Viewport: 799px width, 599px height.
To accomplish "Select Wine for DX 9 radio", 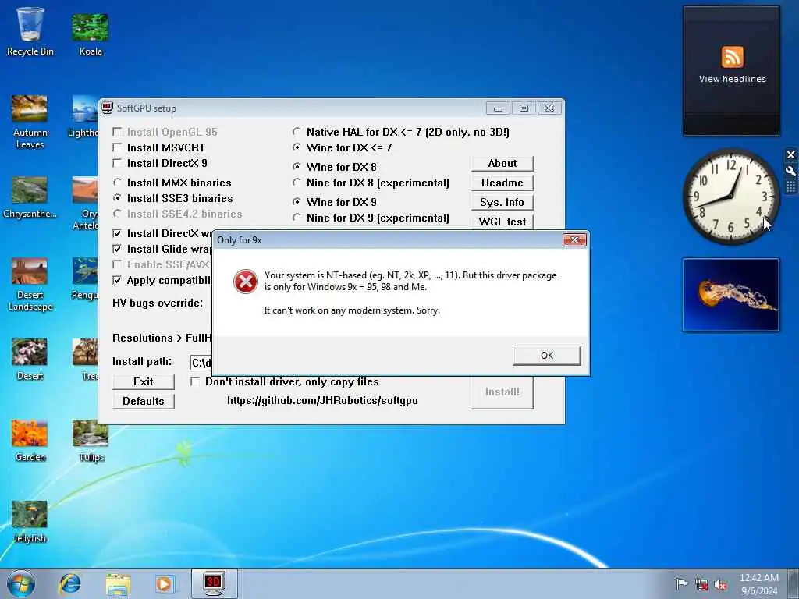I will tap(297, 202).
